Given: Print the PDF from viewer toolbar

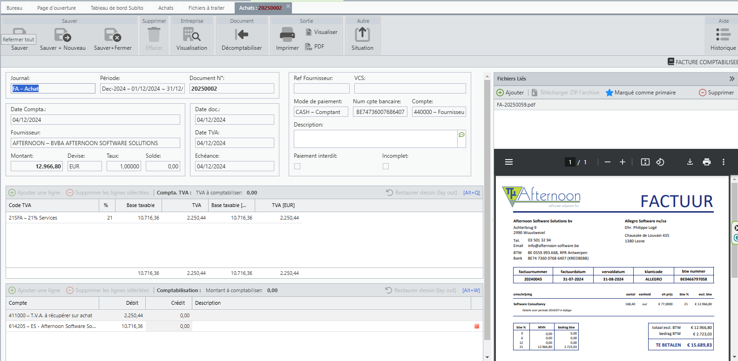Looking at the screenshot, I should [x=707, y=162].
